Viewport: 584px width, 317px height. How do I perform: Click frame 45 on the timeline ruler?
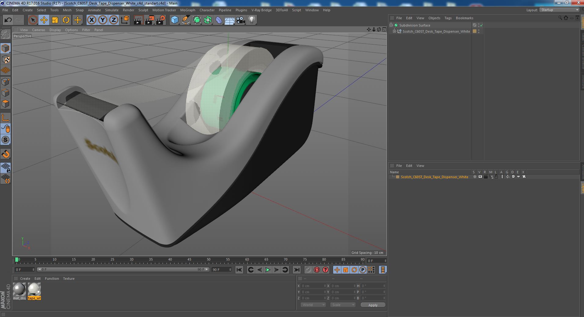[189, 260]
